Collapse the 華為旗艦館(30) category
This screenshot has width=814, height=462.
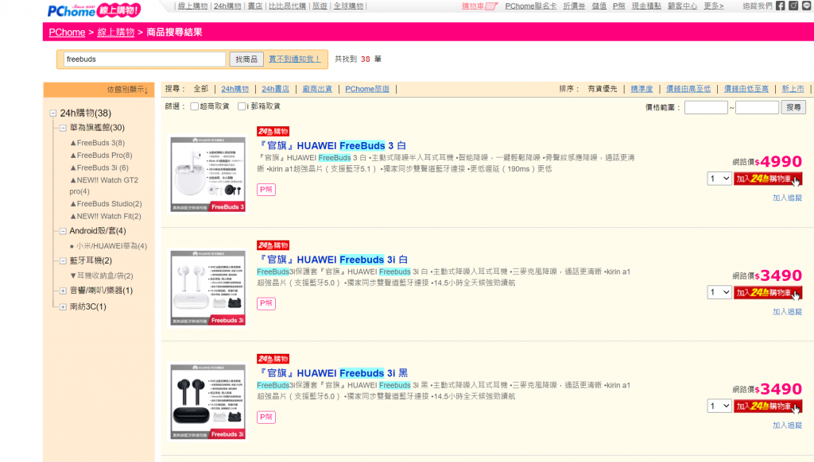pyautogui.click(x=63, y=128)
